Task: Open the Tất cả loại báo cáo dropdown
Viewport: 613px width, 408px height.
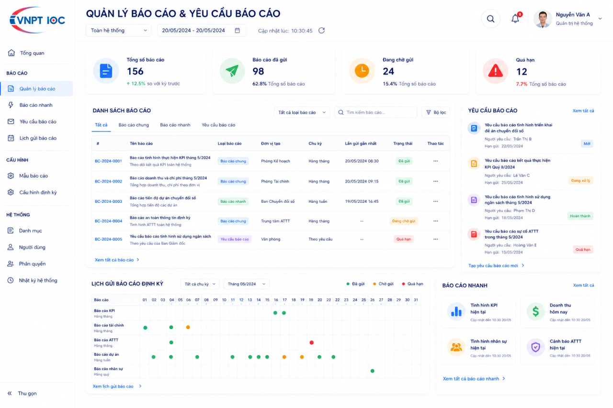Action: click(x=302, y=112)
